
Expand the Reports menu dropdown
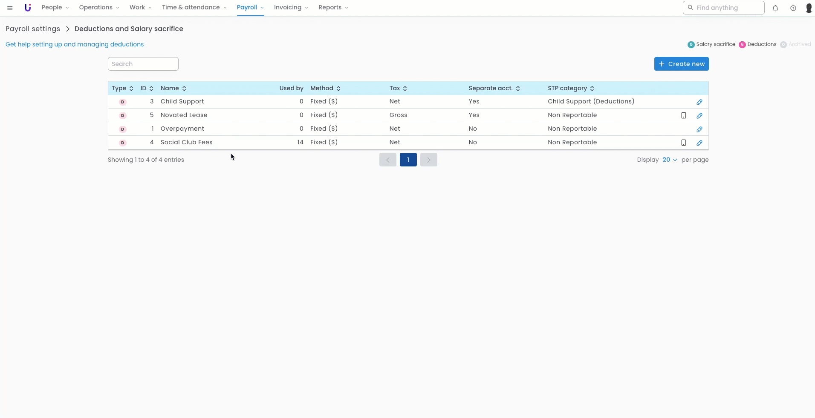(333, 8)
